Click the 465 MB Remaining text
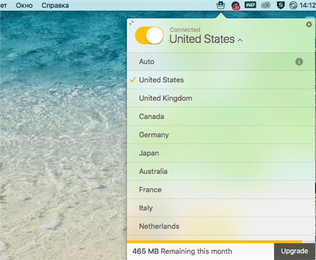Viewport: 316px width, 260px height. click(182, 252)
